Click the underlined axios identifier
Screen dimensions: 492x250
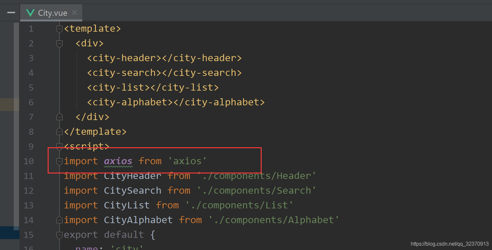[118, 161]
